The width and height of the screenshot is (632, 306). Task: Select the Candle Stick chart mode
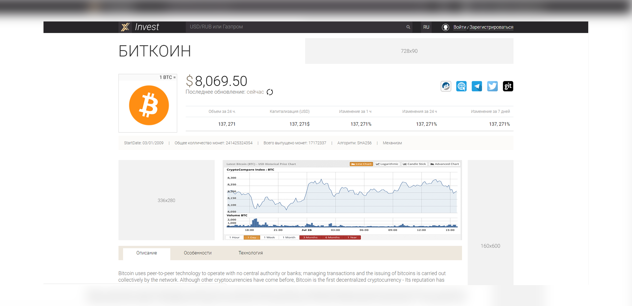pyautogui.click(x=414, y=164)
